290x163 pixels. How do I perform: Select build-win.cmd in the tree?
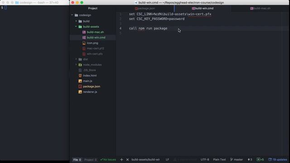click(96, 38)
